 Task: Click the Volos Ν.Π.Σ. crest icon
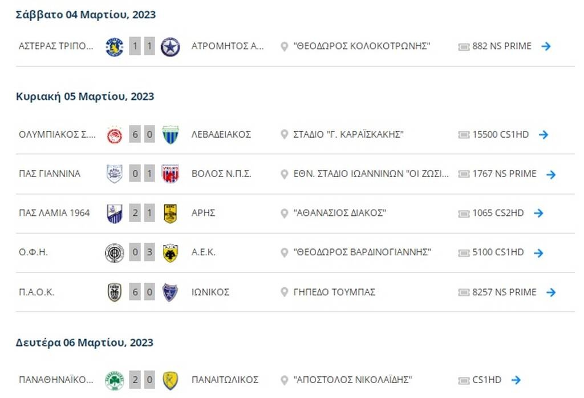170,174
